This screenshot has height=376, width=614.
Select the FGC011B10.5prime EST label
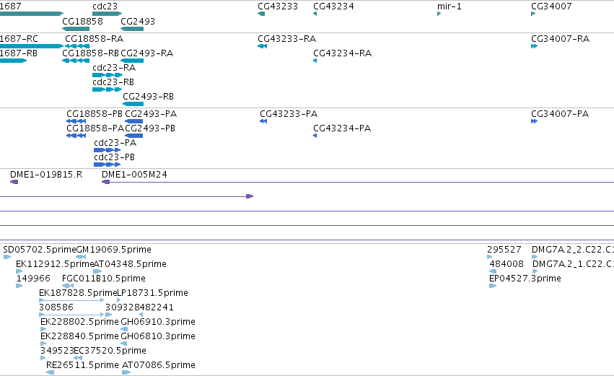pyautogui.click(x=104, y=279)
